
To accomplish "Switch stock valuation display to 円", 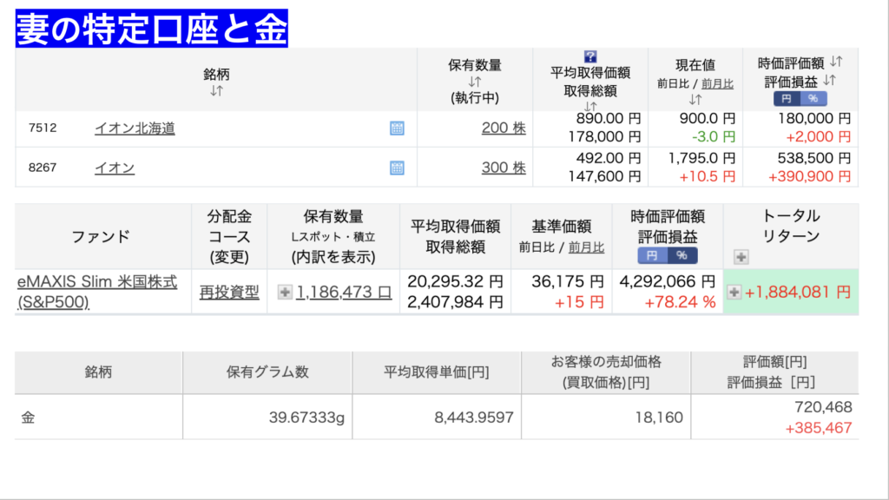I will [x=787, y=99].
